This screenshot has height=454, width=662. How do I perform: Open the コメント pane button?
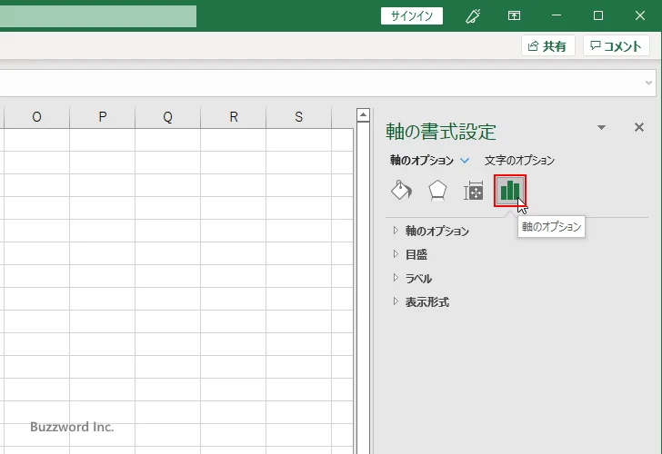click(617, 46)
